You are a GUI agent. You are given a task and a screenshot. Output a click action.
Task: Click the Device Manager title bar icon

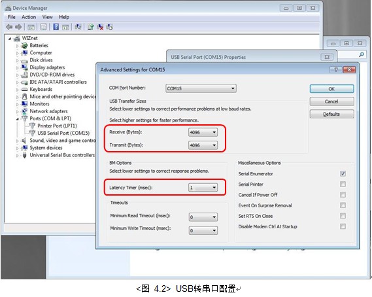[8, 9]
